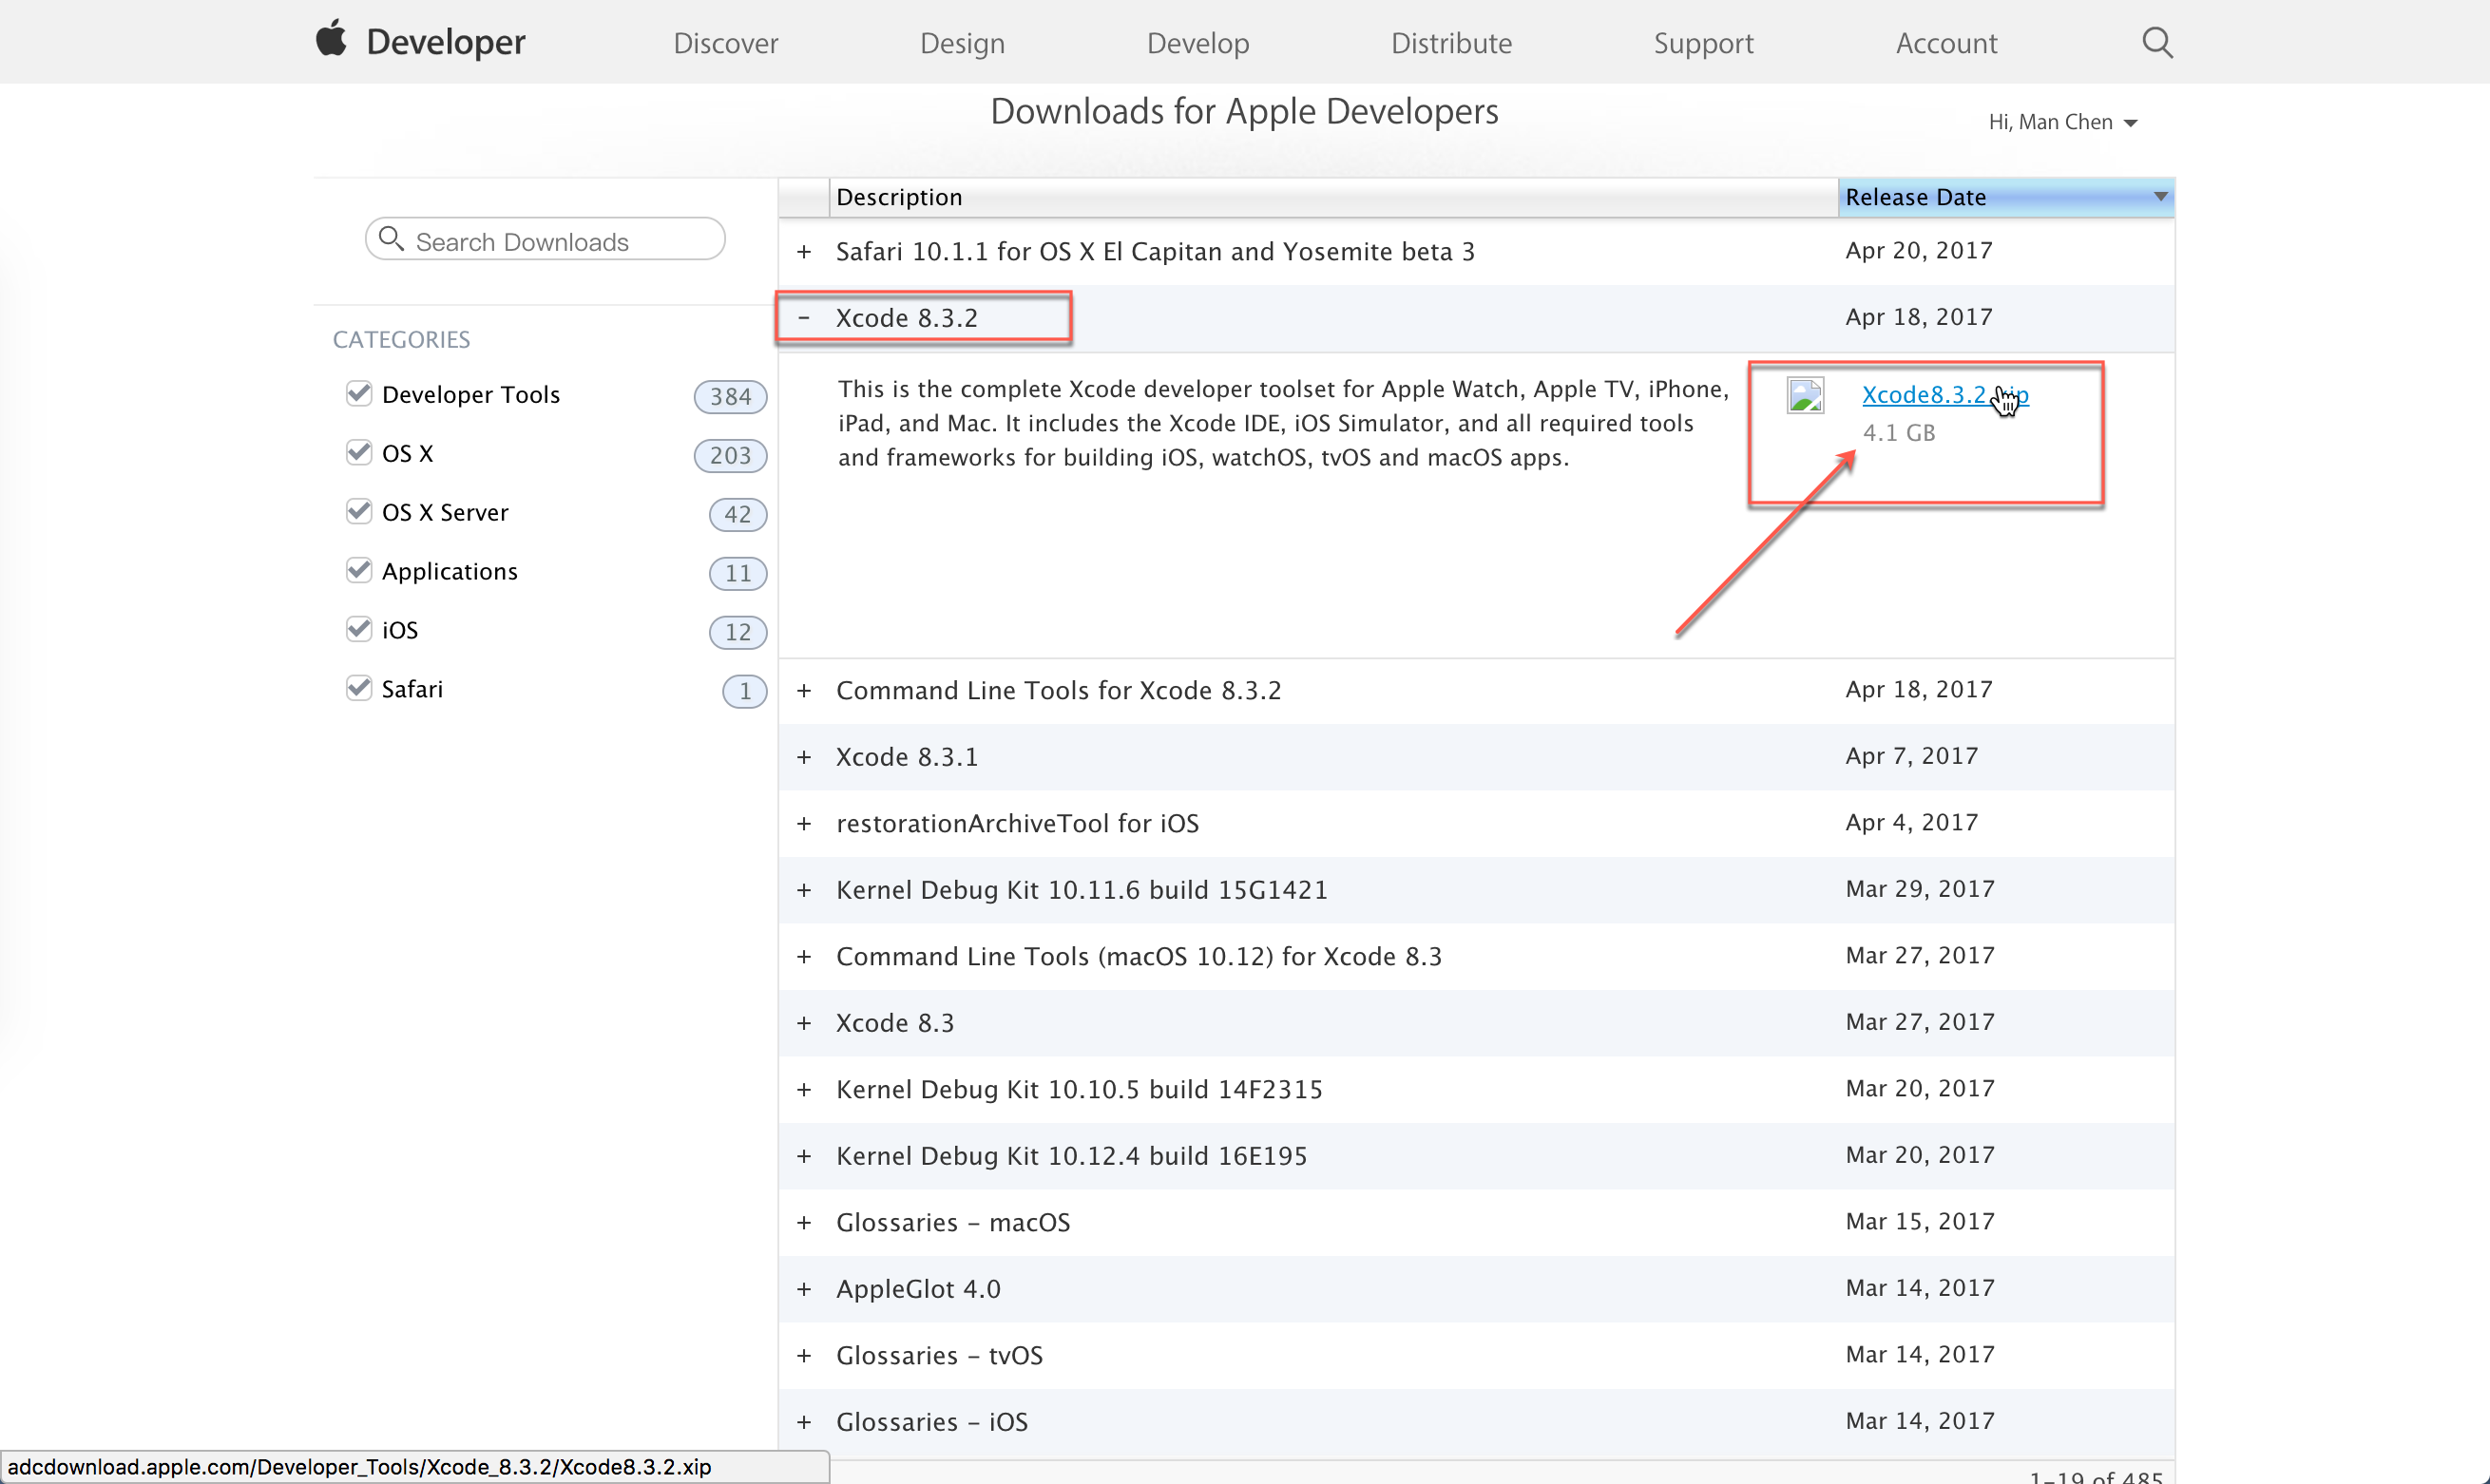Click the Xcode8.3.2.xip file icon

coord(1806,396)
